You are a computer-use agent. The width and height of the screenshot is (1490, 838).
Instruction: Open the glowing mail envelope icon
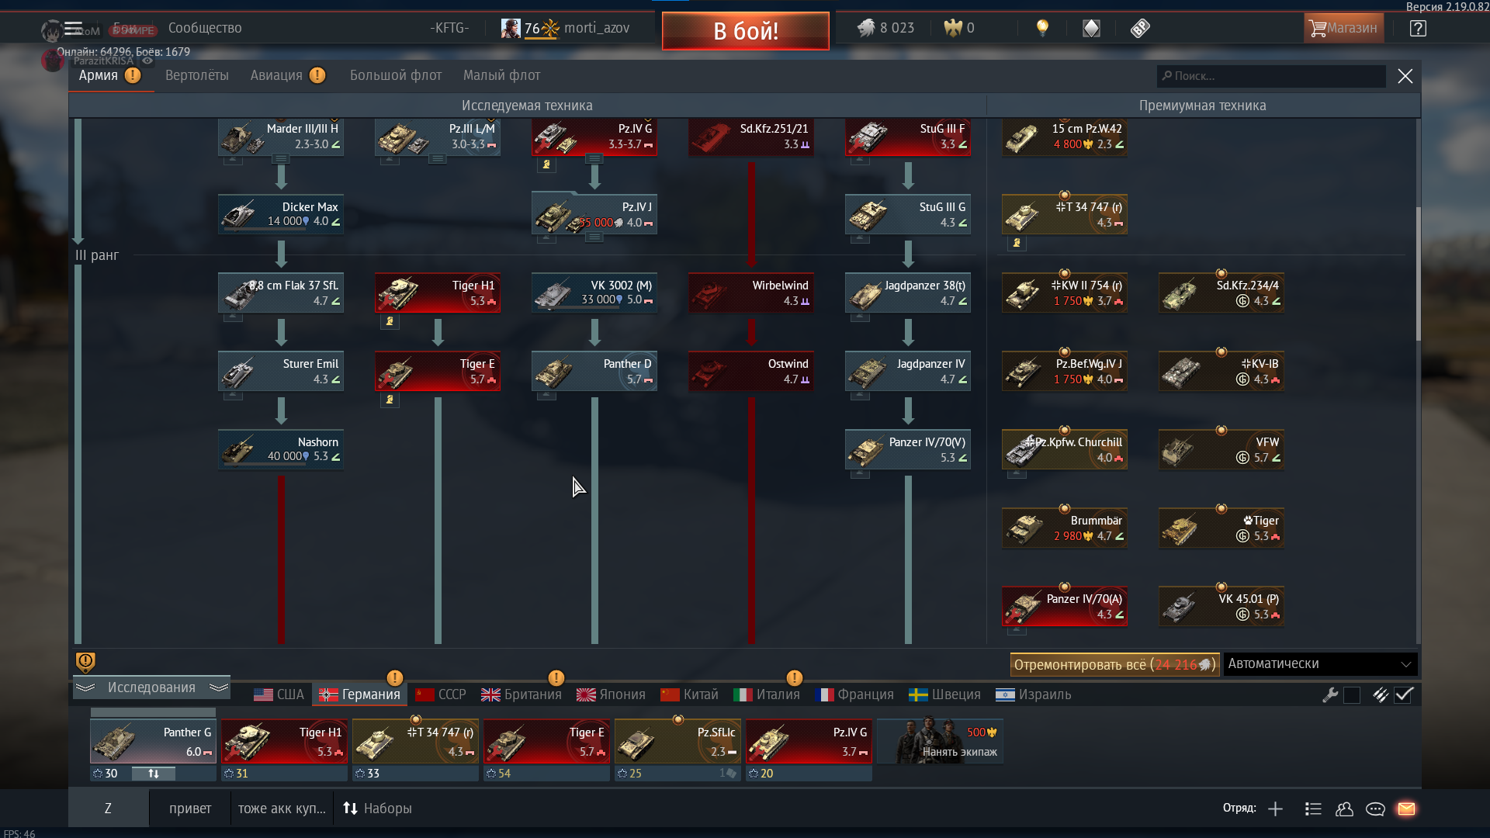(x=1406, y=809)
